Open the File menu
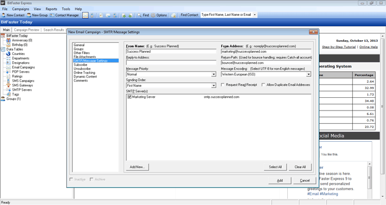This screenshot has height=205, width=386. (4, 9)
